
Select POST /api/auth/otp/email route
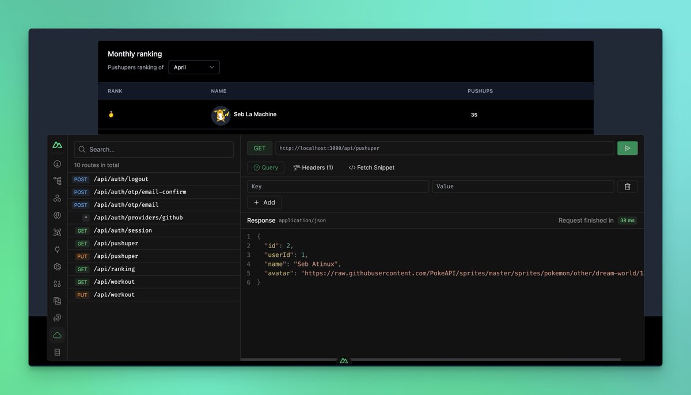click(x=154, y=204)
